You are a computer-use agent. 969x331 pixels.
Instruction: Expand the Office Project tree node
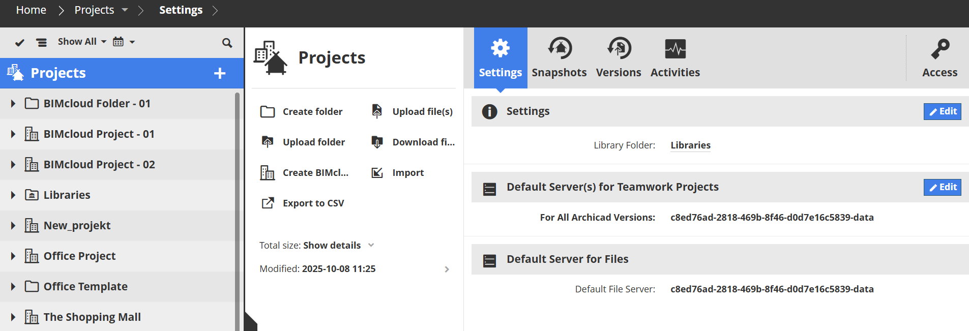point(13,256)
